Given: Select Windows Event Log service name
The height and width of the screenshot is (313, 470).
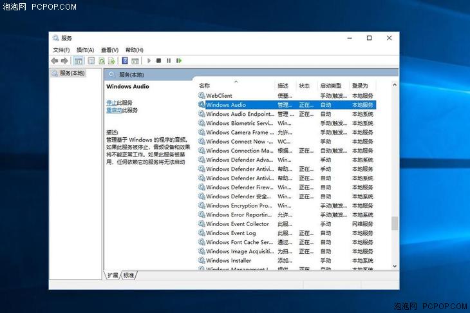Looking at the screenshot, I should tap(231, 233).
